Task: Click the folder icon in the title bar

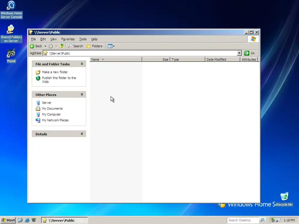Action: click(31, 32)
